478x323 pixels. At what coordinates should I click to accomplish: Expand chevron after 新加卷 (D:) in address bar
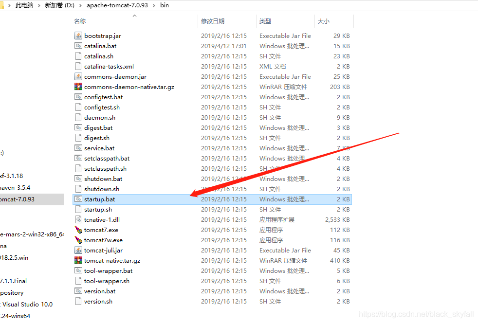pyautogui.click(x=80, y=5)
